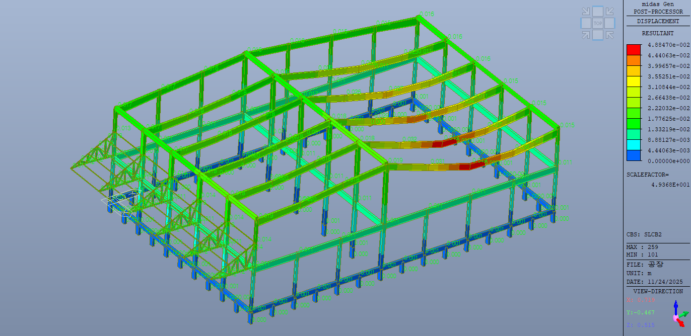Select the bottom-right diagonal view arrow
The image size is (691, 336).
[610, 35]
